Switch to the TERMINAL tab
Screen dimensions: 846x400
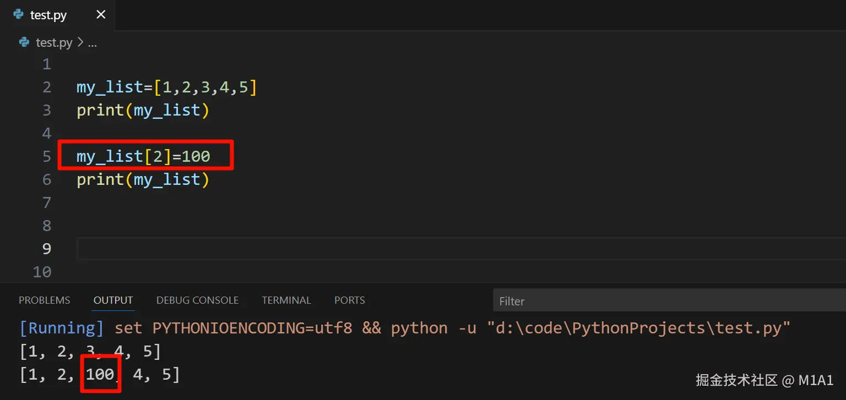pyautogui.click(x=286, y=300)
